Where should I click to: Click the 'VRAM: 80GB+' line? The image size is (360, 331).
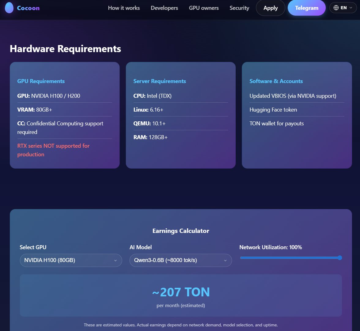[35, 110]
